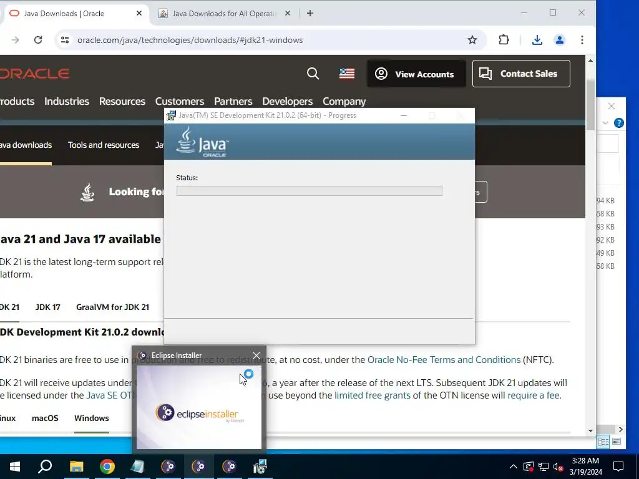Open the Chrome three-dot menu
The height and width of the screenshot is (479, 639).
pyautogui.click(x=582, y=40)
